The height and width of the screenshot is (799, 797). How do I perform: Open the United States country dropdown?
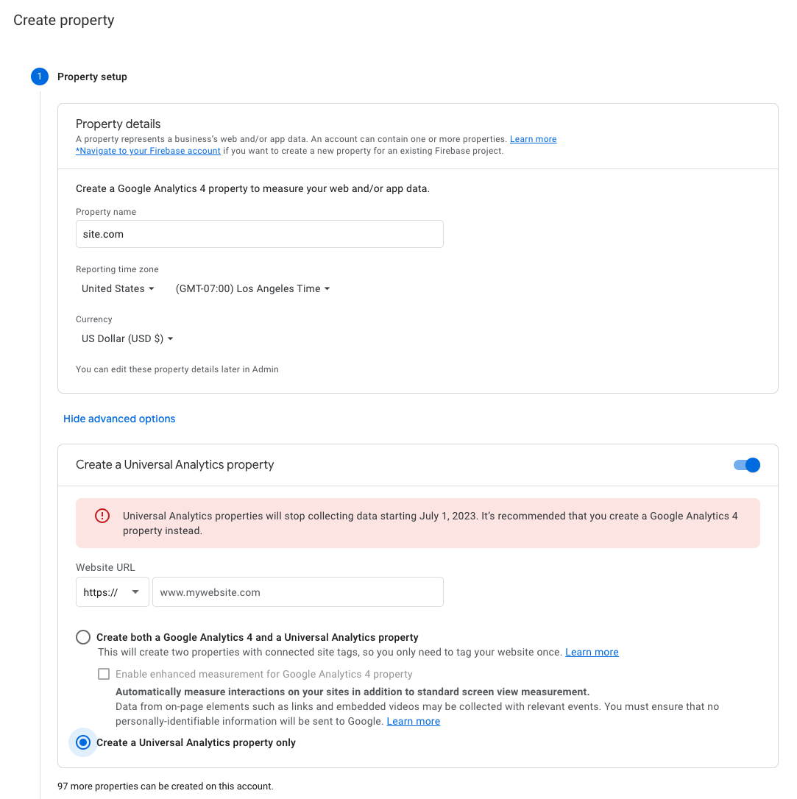tap(118, 288)
